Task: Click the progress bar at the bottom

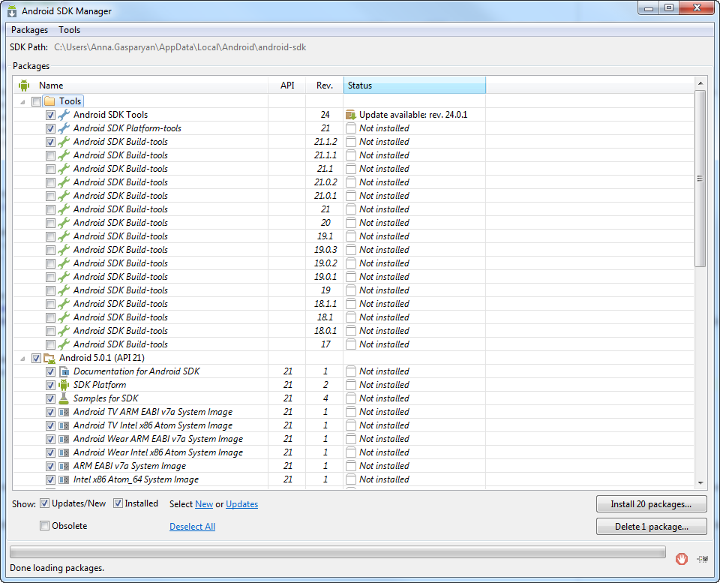Action: 337,551
